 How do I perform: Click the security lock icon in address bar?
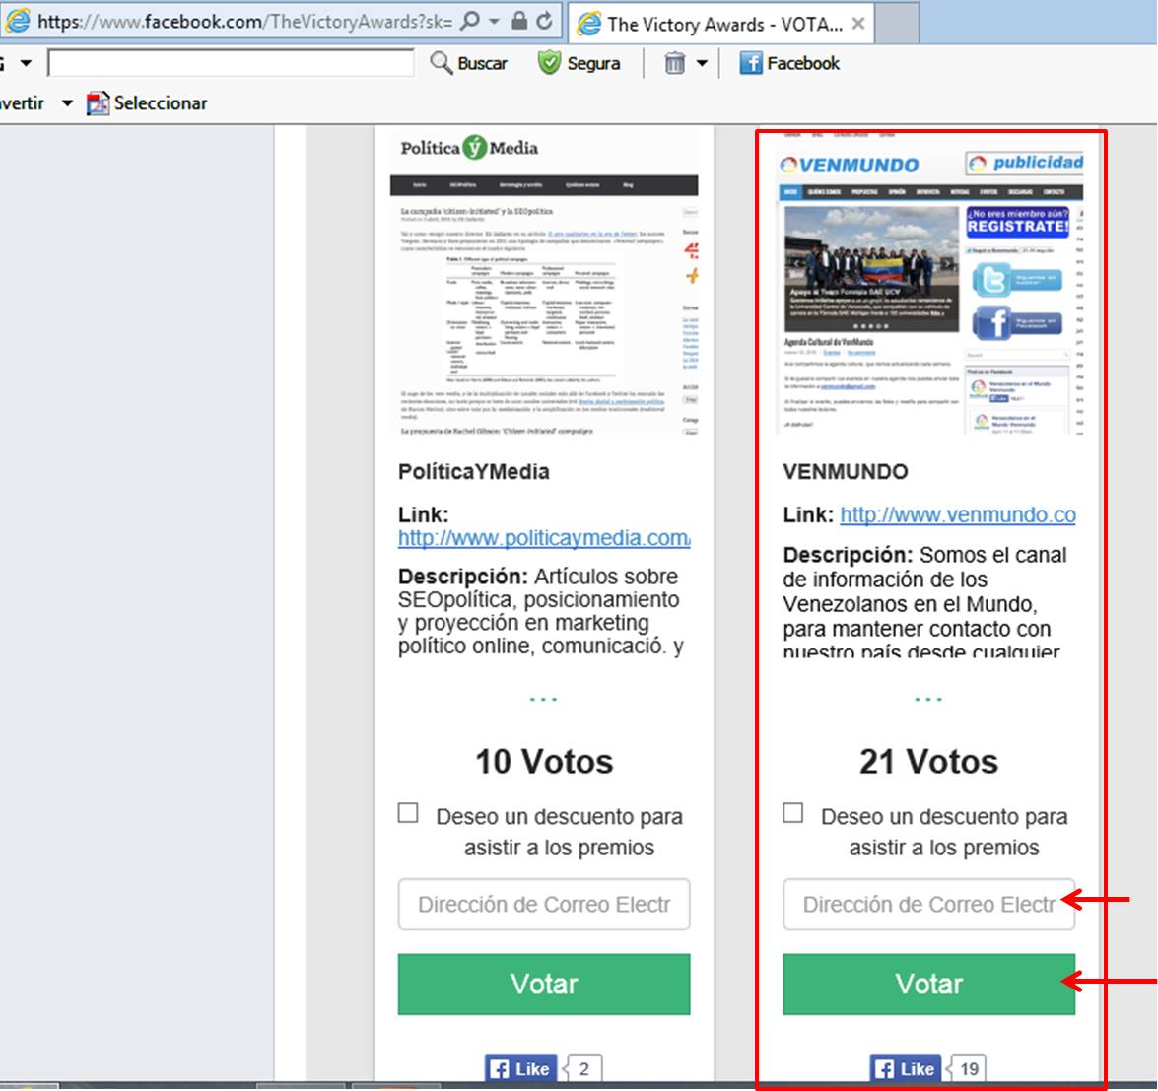tap(519, 22)
